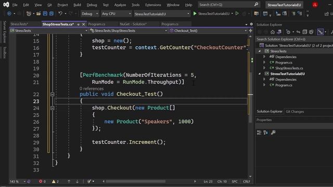Open the Extensions menu
333x187 pixels.
tap(153, 5)
